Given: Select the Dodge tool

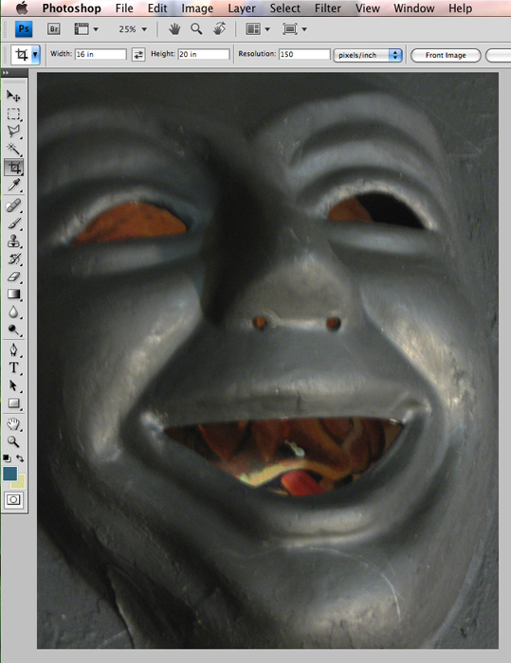Looking at the screenshot, I should 13,330.
